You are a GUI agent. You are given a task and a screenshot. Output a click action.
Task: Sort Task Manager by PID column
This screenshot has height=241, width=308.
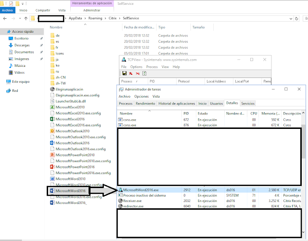189,114
